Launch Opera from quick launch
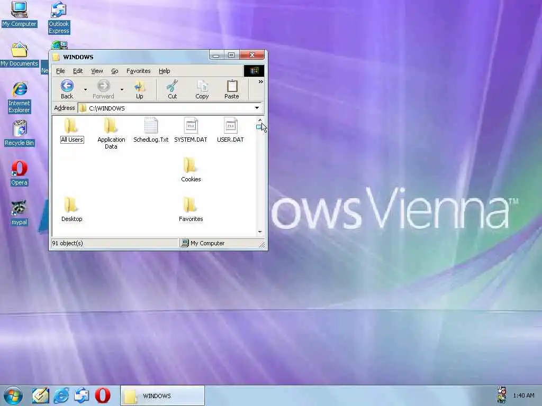The image size is (542, 406). [x=103, y=395]
